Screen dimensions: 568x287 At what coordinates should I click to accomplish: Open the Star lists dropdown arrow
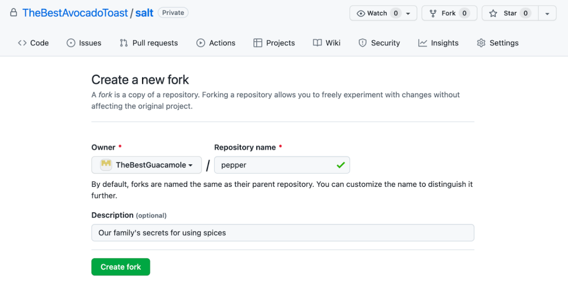pyautogui.click(x=547, y=13)
